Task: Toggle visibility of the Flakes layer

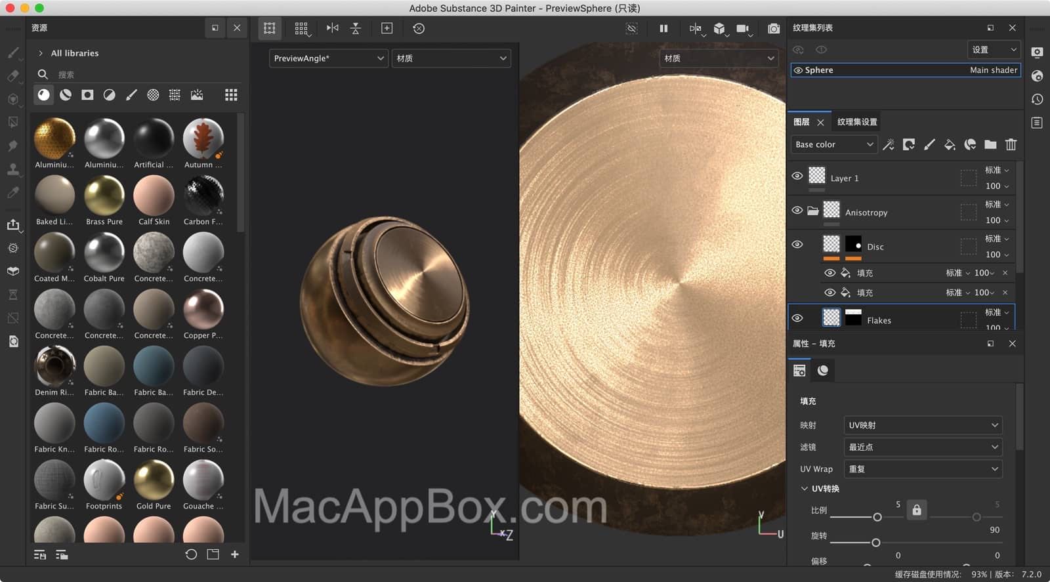Action: point(797,318)
